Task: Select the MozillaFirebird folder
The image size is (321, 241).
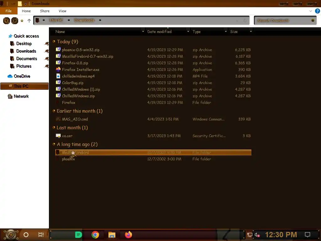Action: [153, 153]
